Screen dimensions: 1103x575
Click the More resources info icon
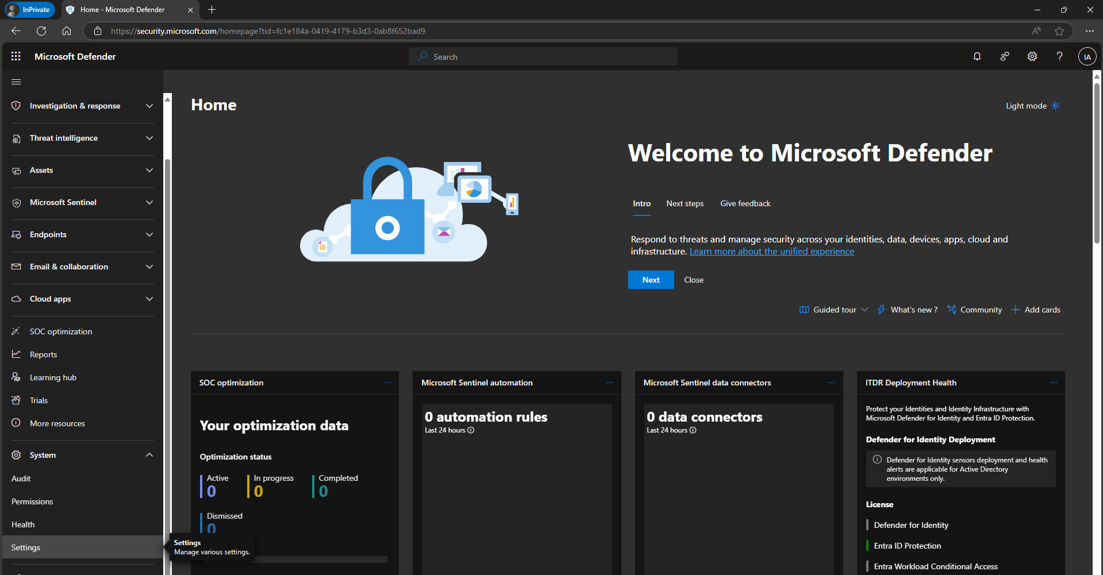(16, 423)
